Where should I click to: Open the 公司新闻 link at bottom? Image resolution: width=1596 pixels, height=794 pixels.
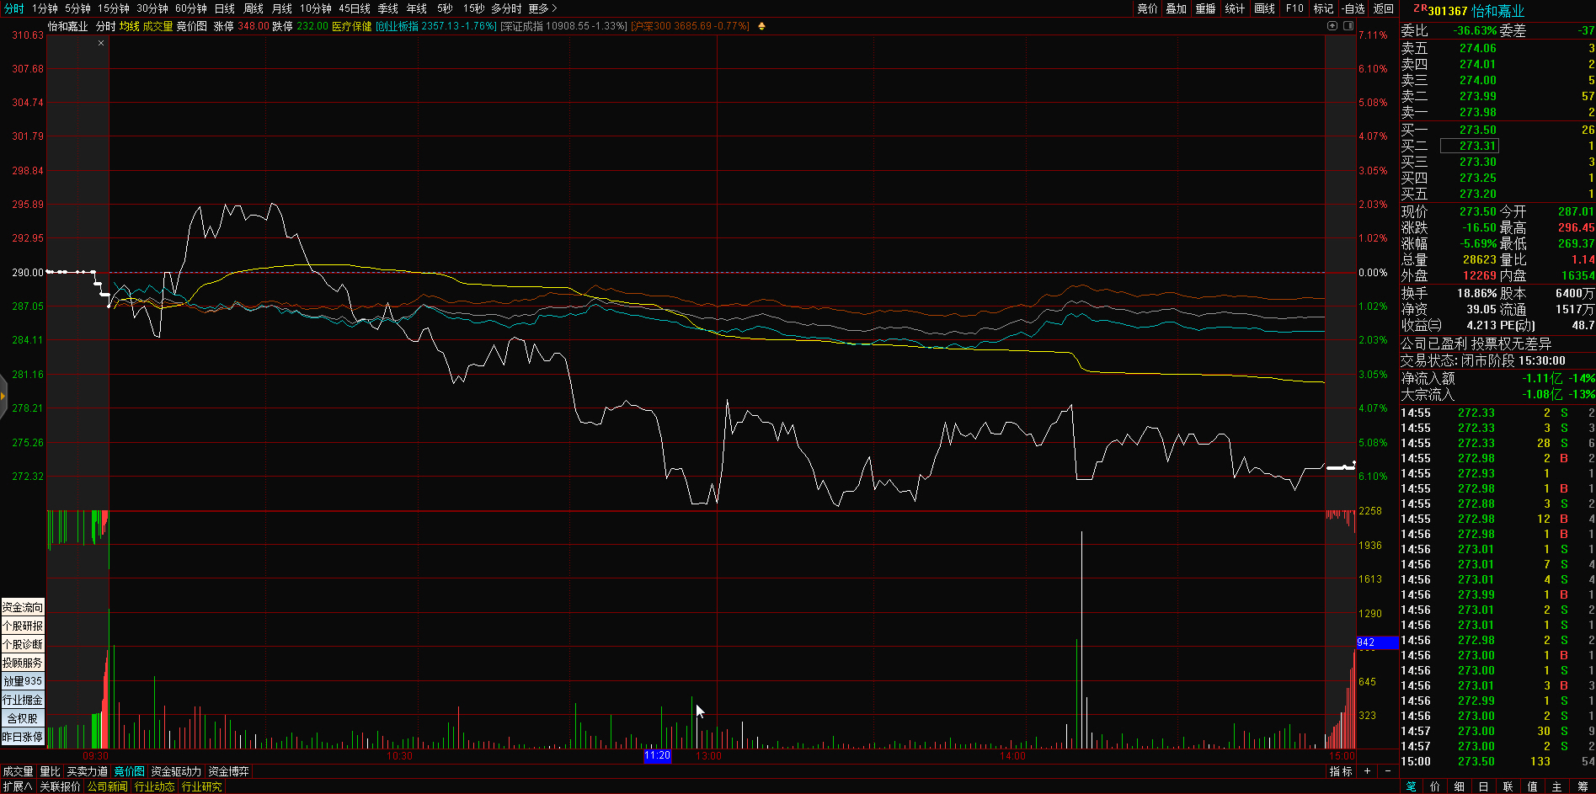click(107, 786)
